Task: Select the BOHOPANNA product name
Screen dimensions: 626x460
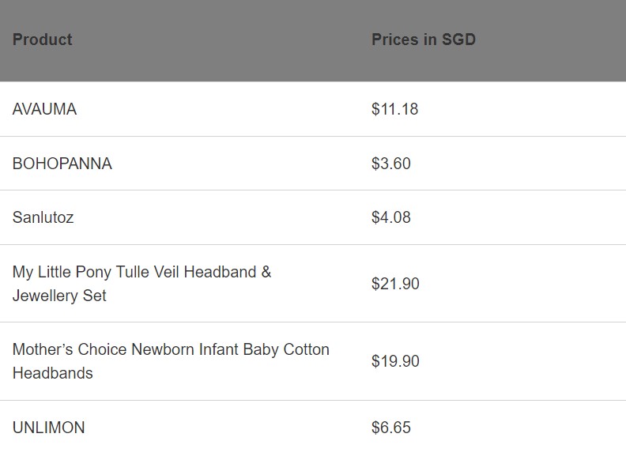Action: 62,164
